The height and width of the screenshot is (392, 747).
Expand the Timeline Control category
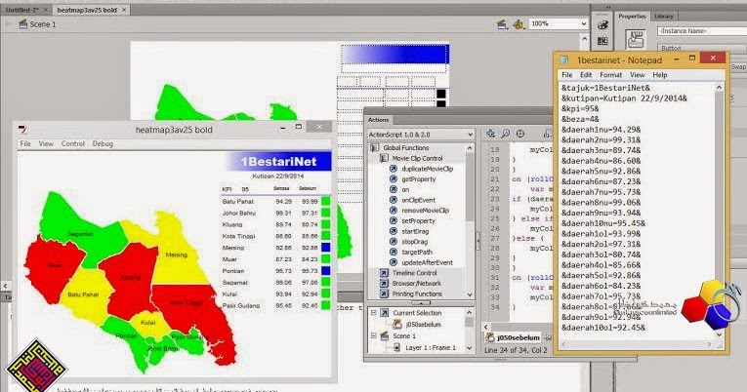(384, 273)
